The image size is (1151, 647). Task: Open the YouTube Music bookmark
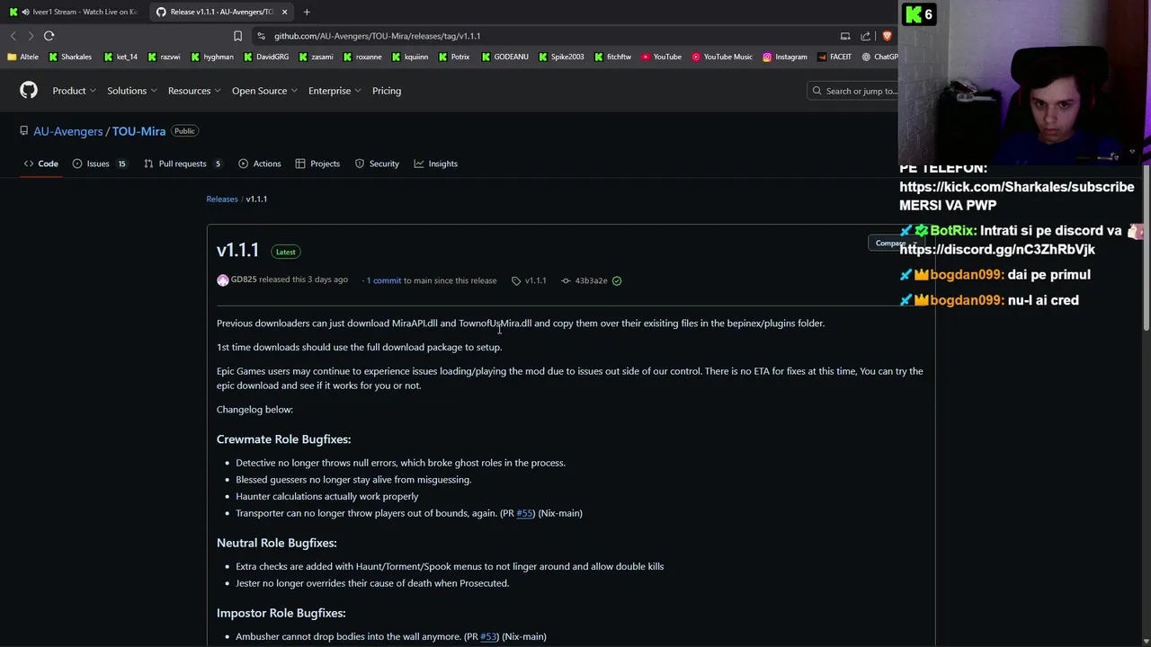pyautogui.click(x=722, y=57)
